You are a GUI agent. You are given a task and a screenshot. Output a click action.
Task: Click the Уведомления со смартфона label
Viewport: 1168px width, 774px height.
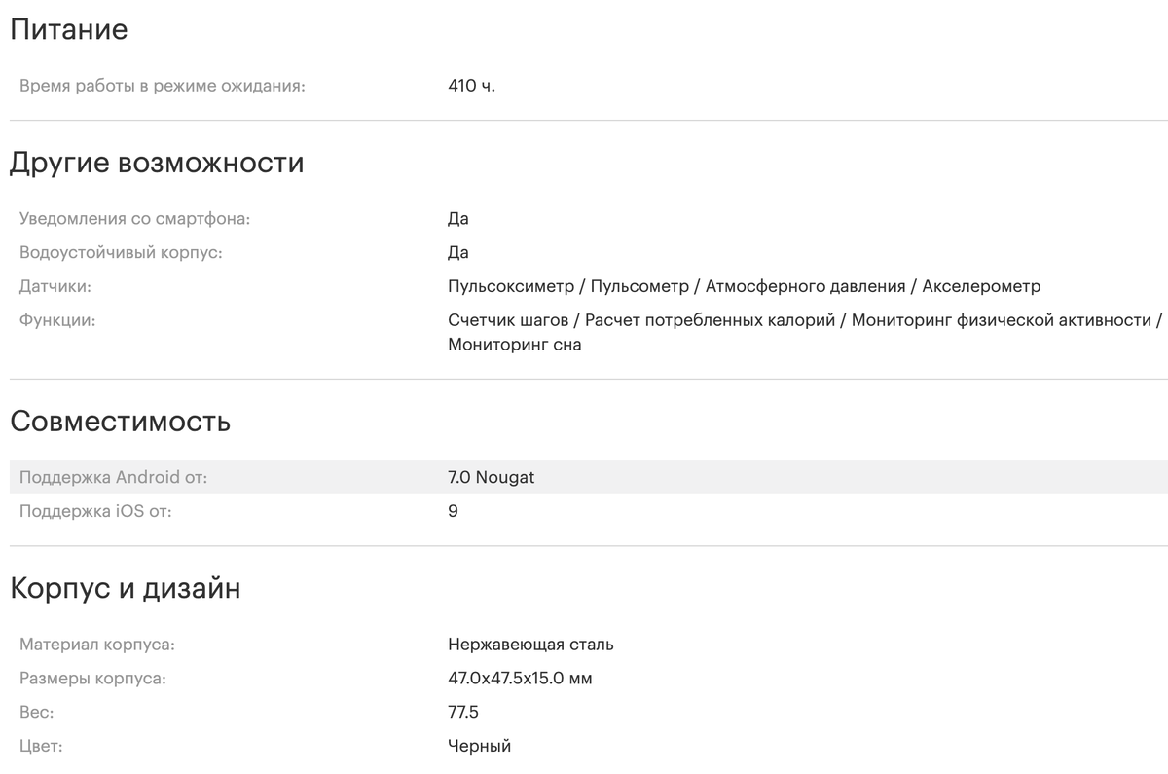click(x=135, y=219)
